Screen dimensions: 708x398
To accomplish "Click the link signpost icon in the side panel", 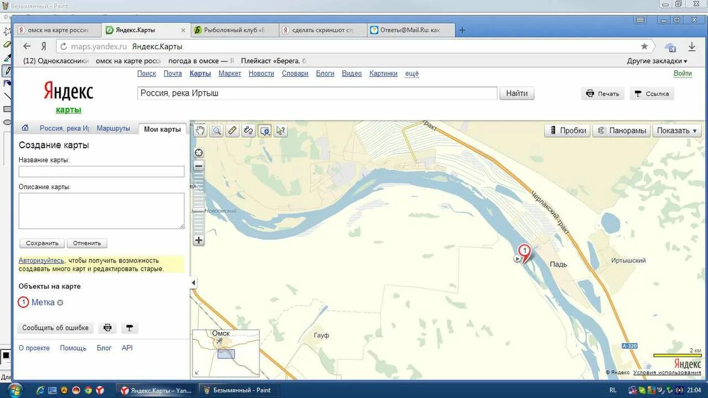I will [x=129, y=328].
